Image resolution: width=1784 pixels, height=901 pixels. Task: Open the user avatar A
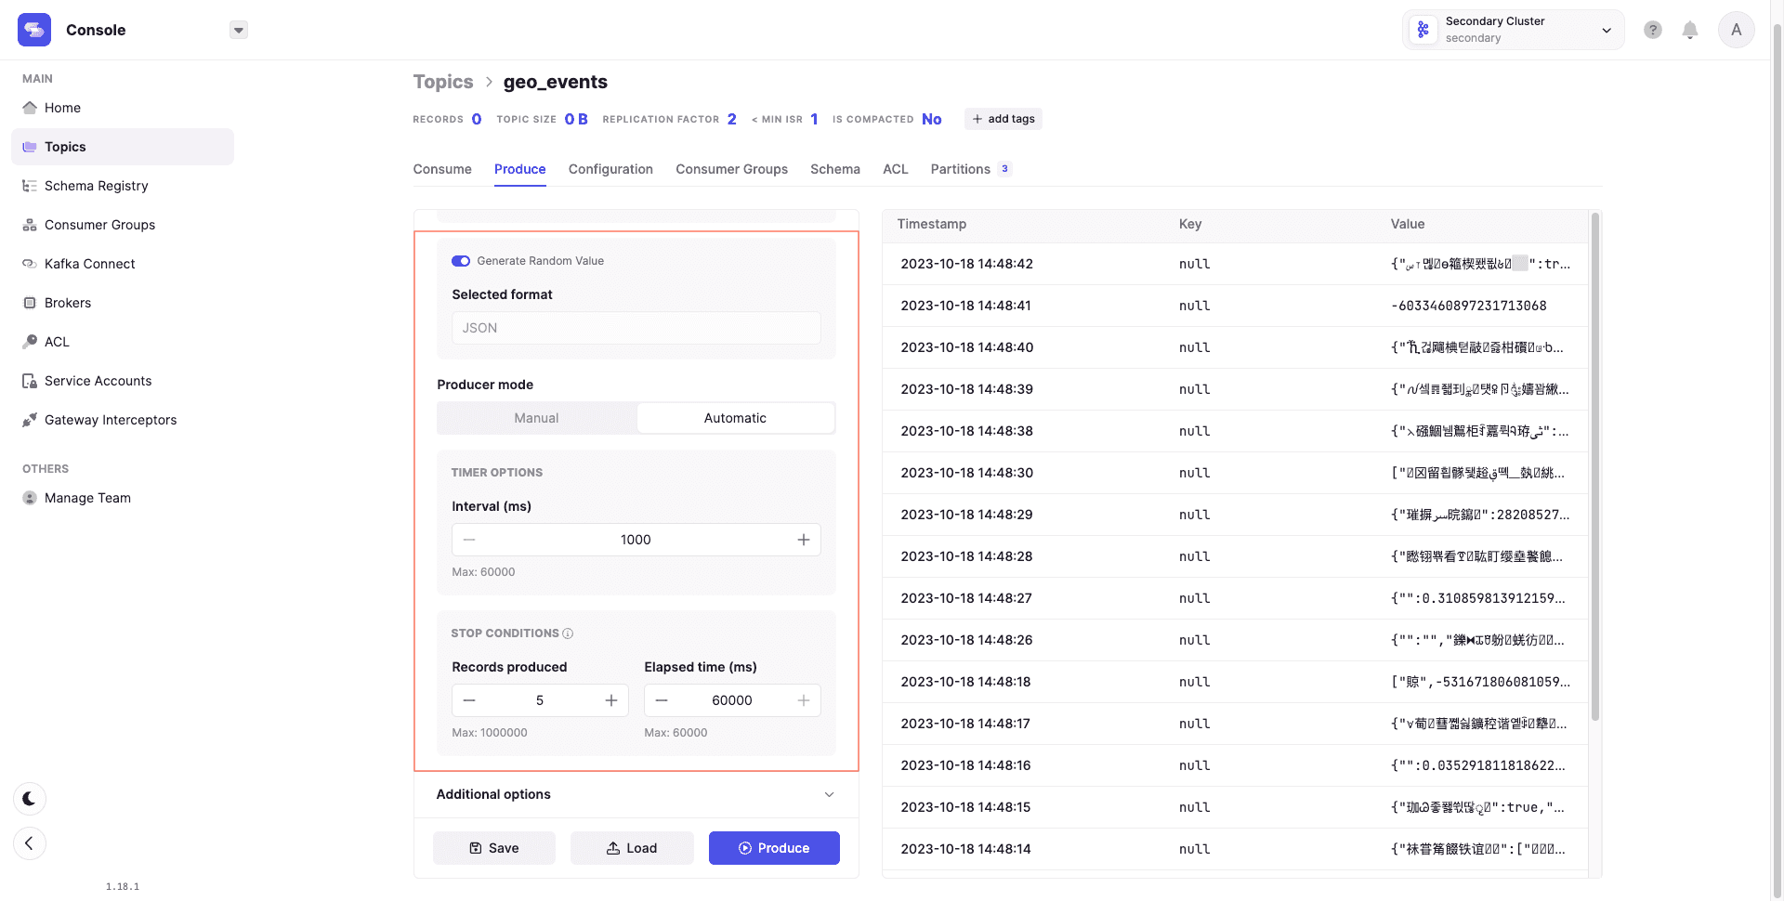click(x=1735, y=30)
